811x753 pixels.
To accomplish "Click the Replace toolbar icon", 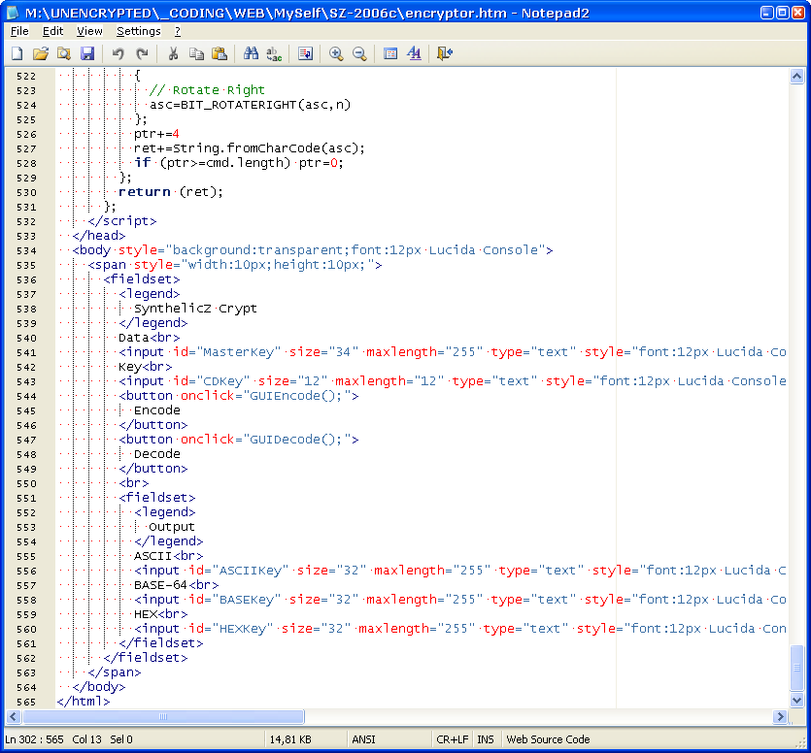I will (274, 53).
